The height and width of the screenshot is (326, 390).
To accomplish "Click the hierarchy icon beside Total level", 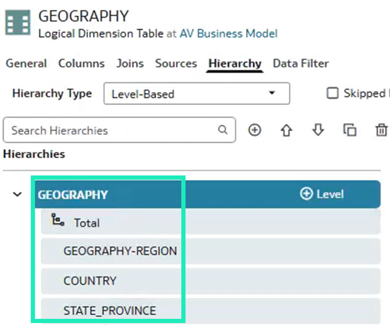I will click(x=56, y=221).
